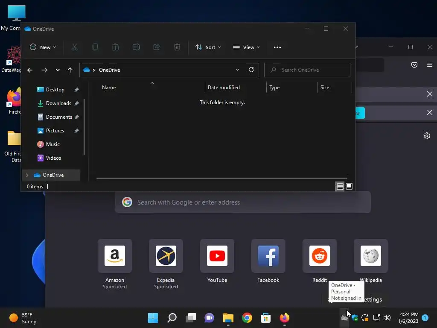Click the Cut scissors icon in Explorer toolbar

pos(74,47)
